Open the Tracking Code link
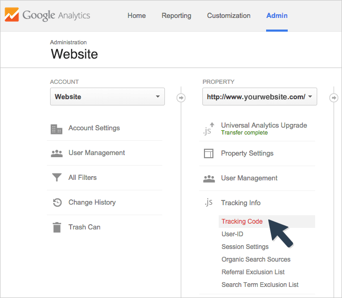 [242, 222]
